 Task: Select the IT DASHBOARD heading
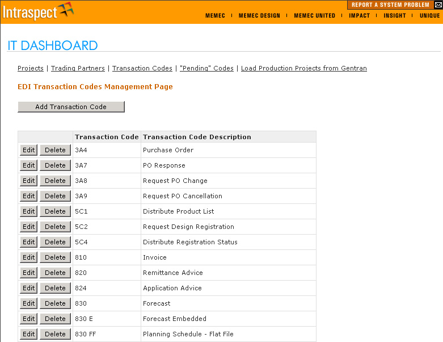(x=53, y=45)
